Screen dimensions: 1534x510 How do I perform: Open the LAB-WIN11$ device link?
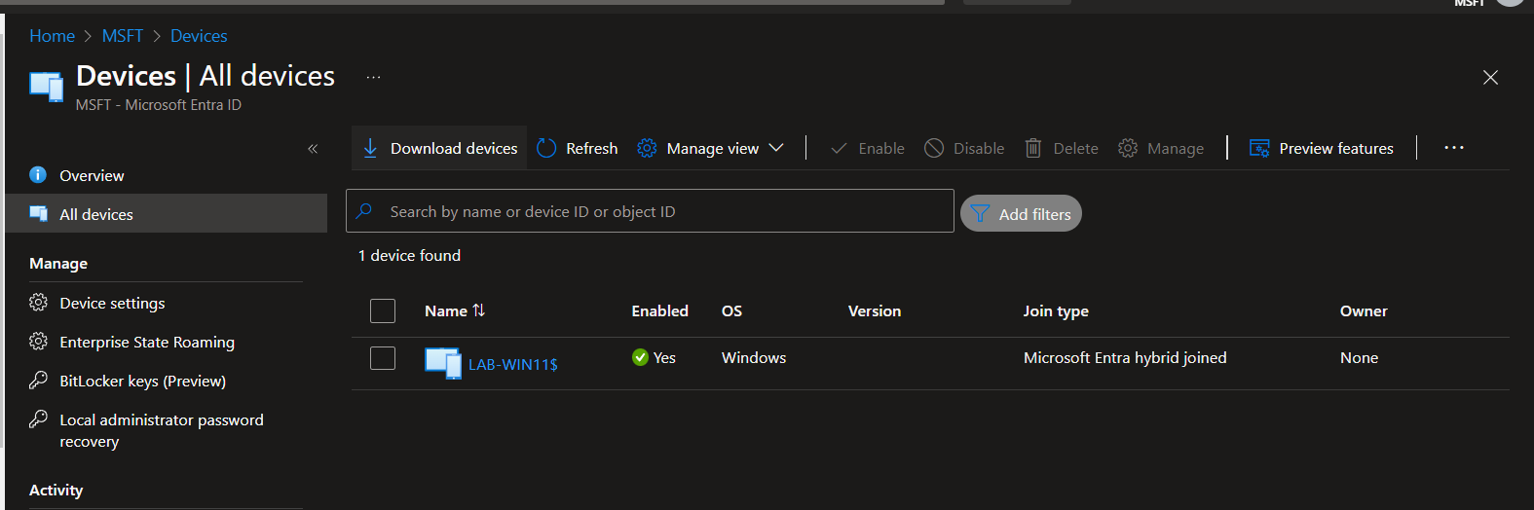(512, 365)
